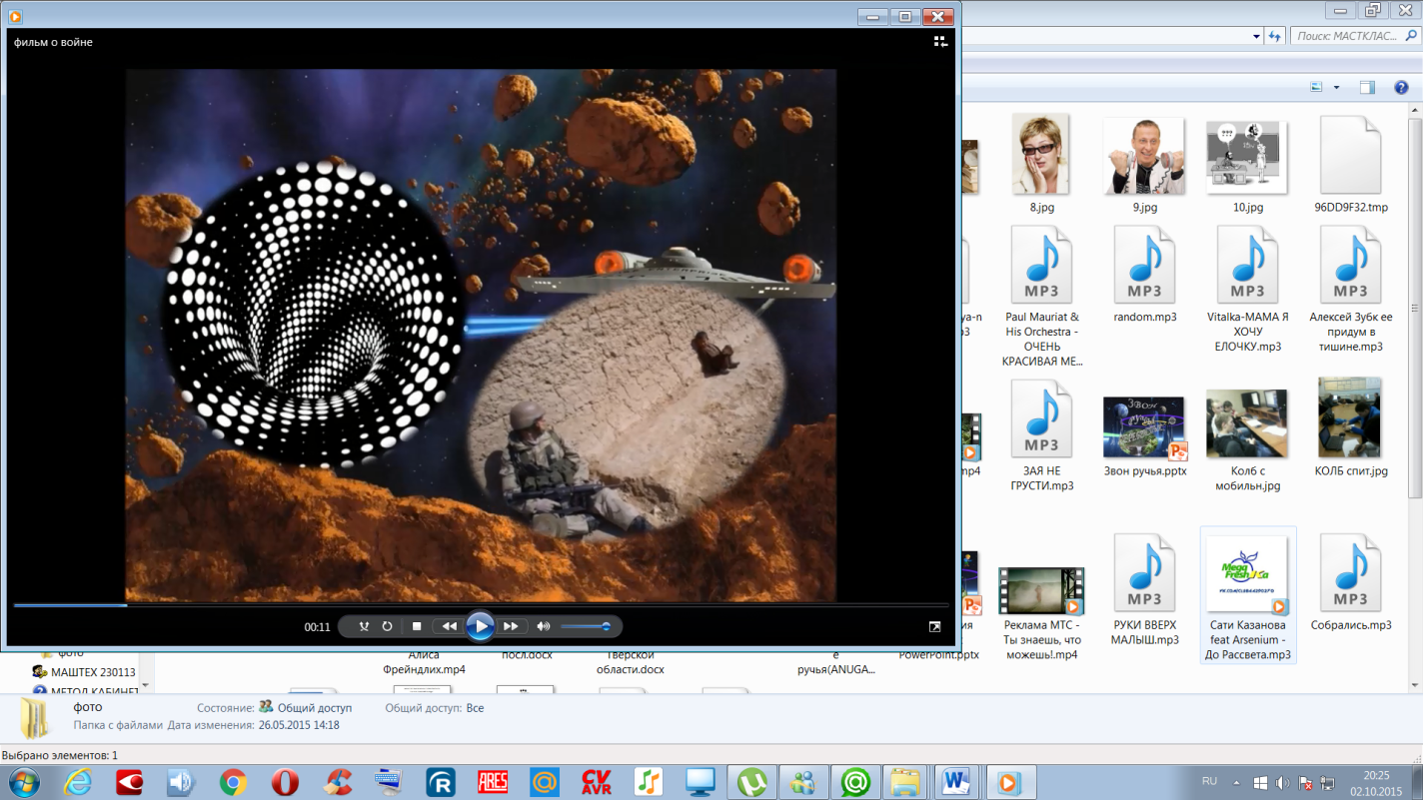This screenshot has height=800, width=1423.
Task: Click the Explorer search box
Action: [x=1354, y=36]
